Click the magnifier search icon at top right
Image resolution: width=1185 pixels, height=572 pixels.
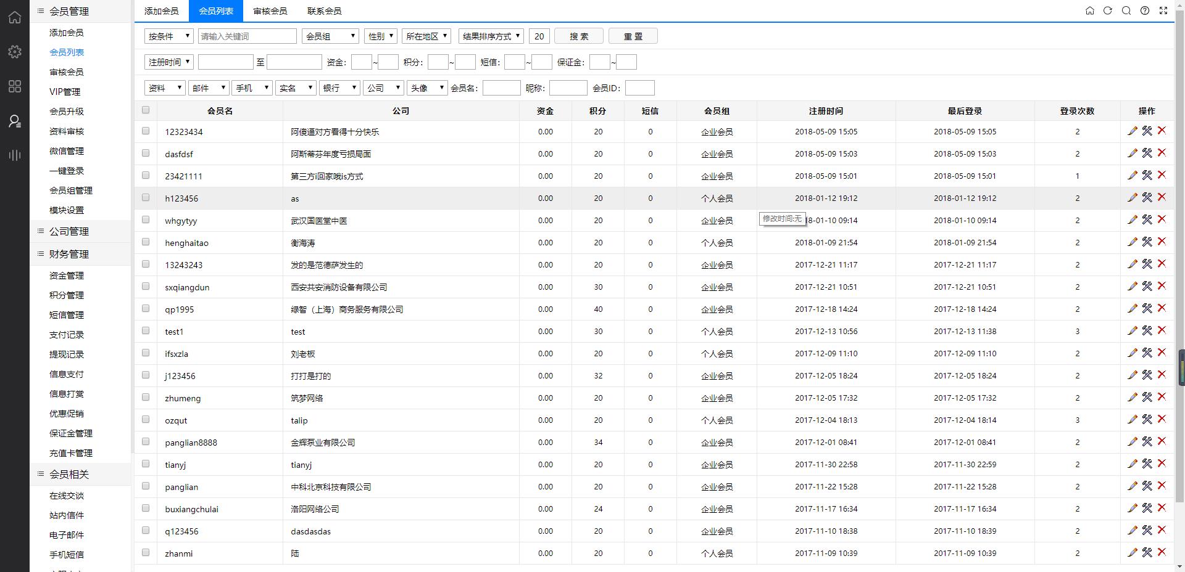point(1126,10)
